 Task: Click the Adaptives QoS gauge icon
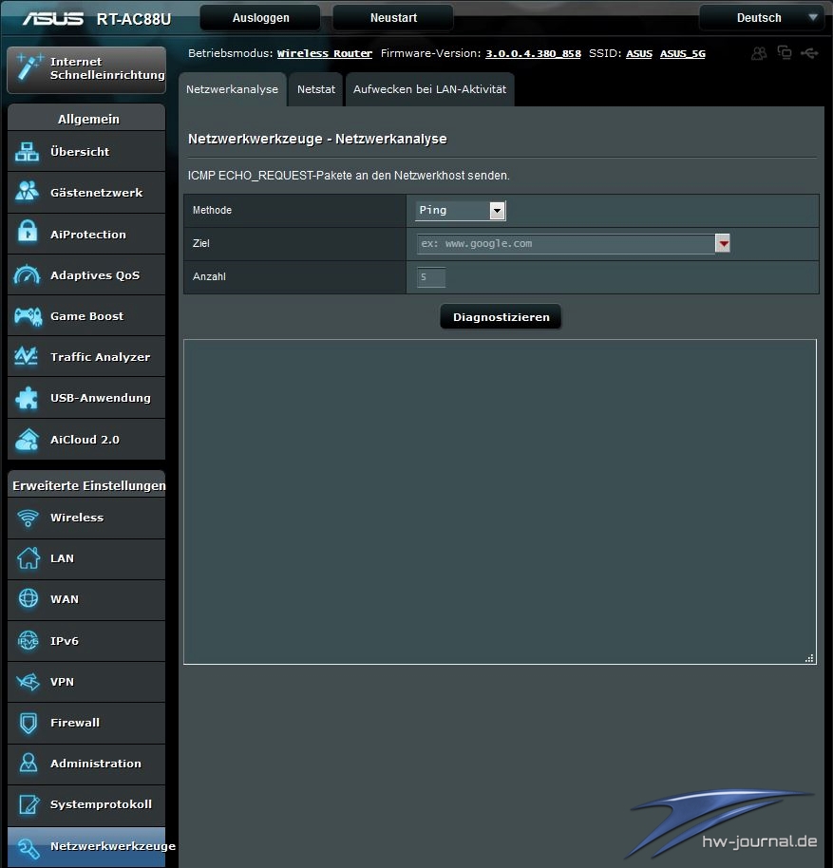pyautogui.click(x=28, y=274)
